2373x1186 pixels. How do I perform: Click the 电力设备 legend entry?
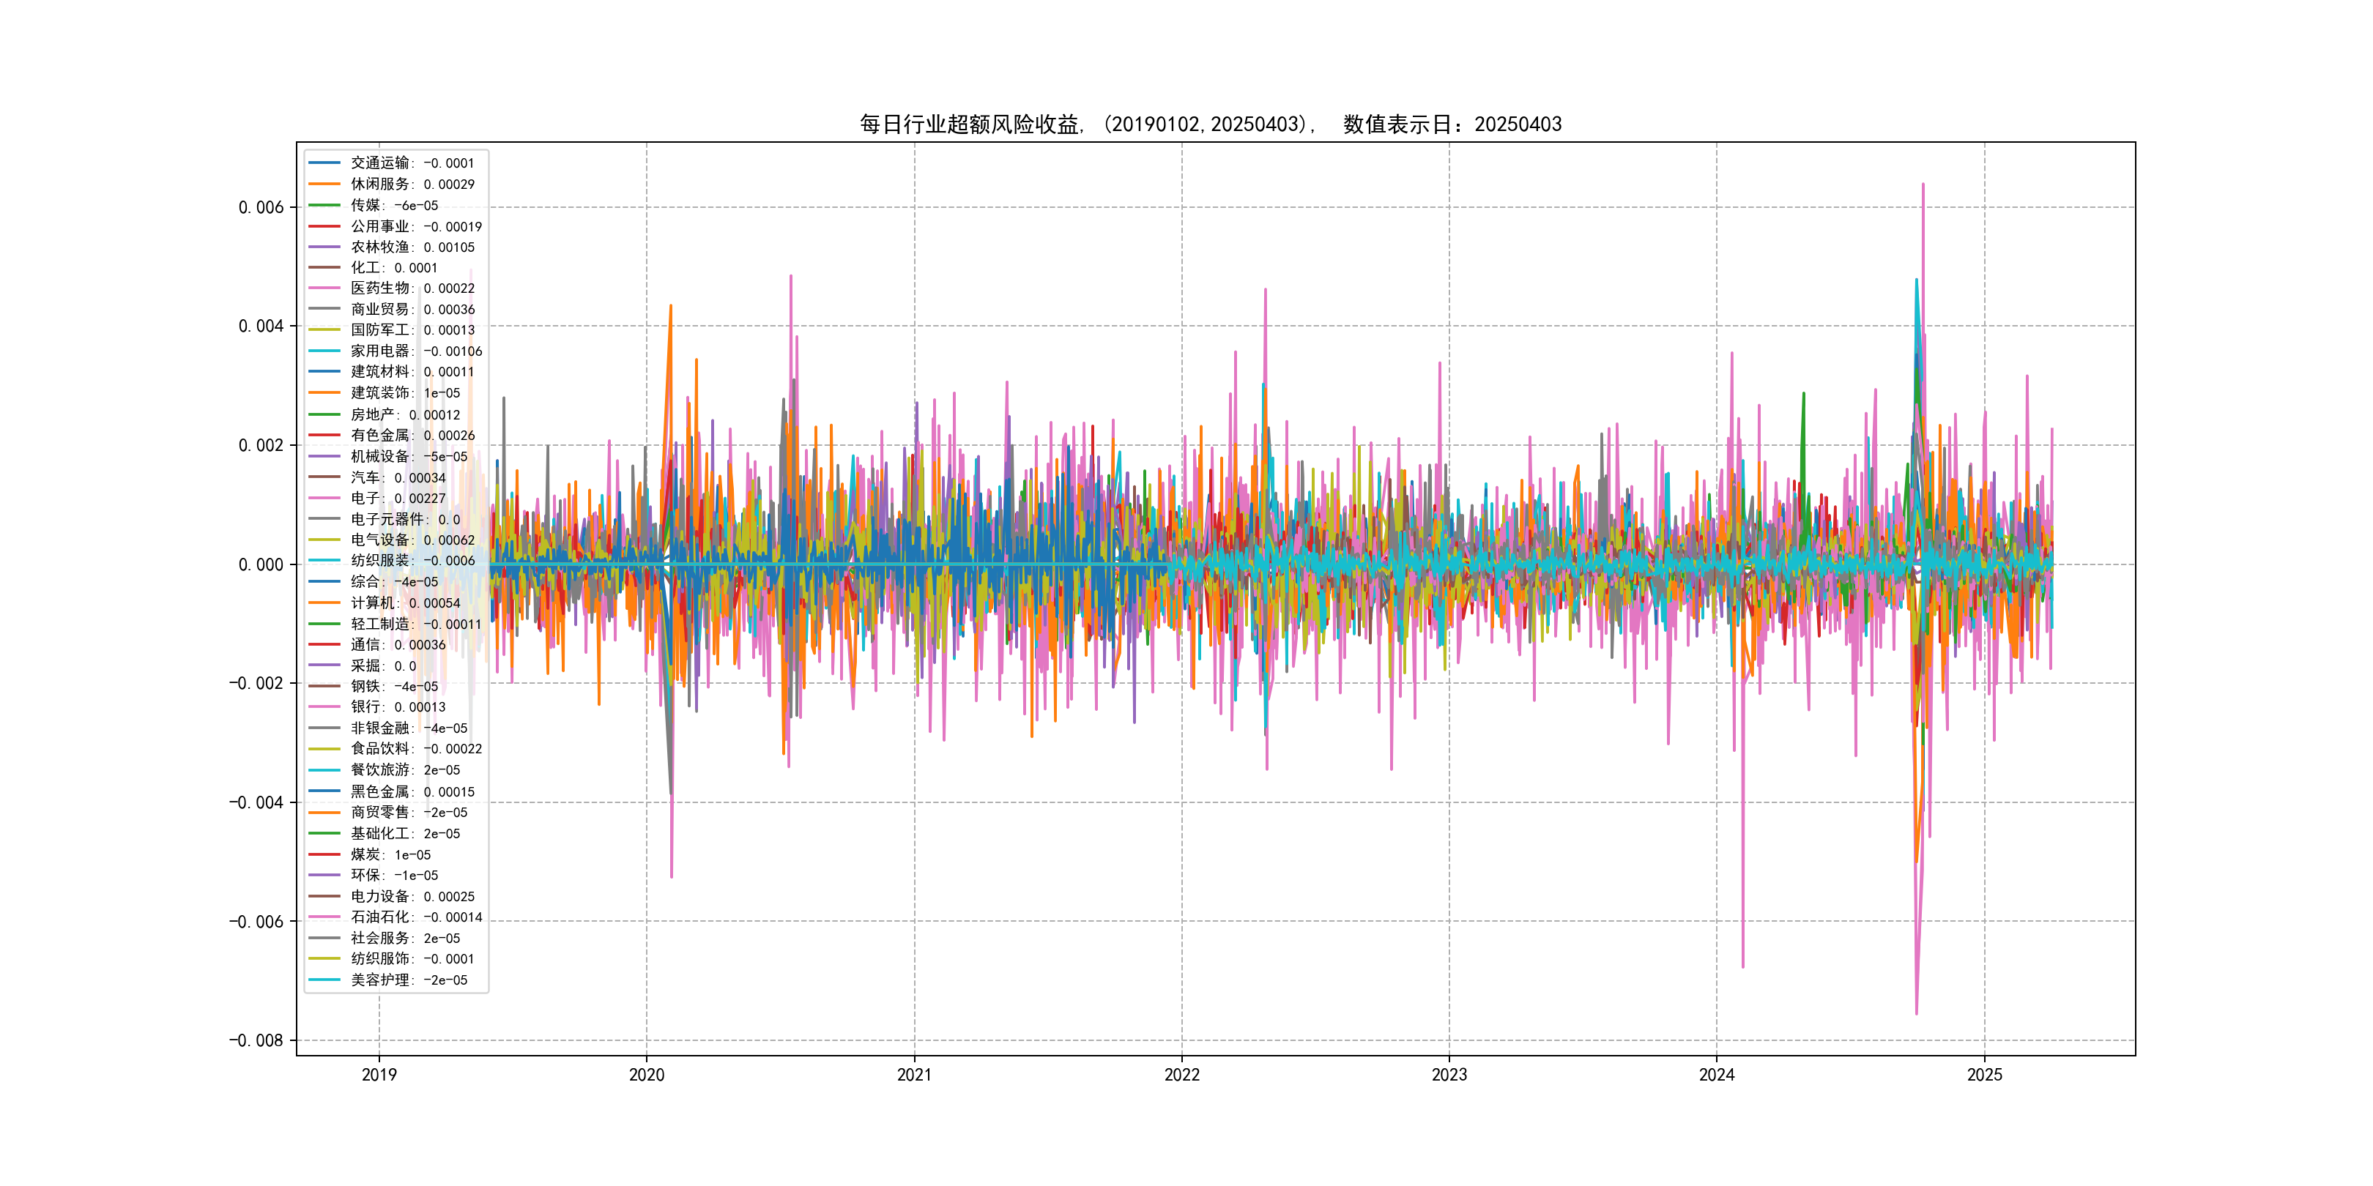point(412,896)
